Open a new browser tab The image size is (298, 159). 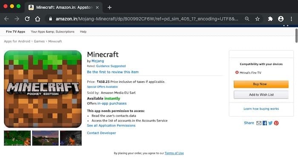109,7
